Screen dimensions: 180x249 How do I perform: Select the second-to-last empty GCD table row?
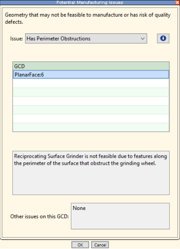click(91, 118)
